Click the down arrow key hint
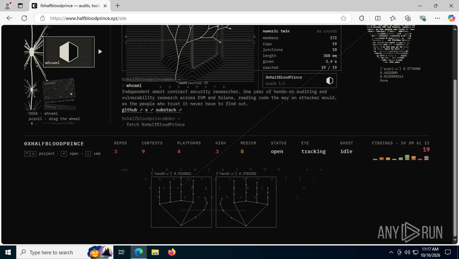Viewport: 459px width, 259px height. pos(33,154)
